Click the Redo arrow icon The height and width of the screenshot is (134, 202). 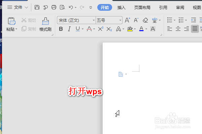tap(82, 7)
